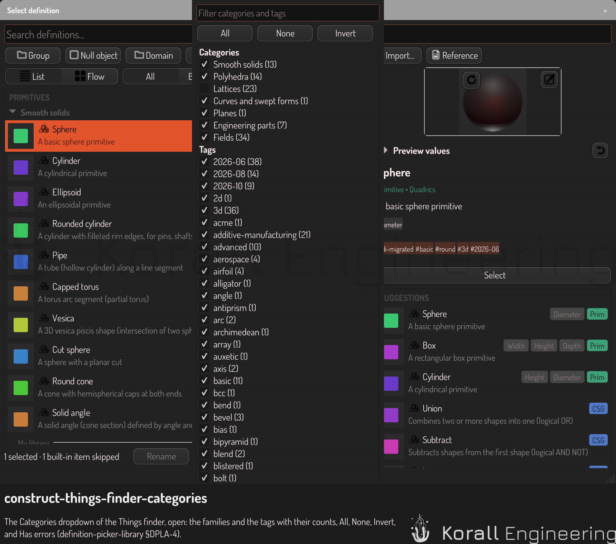Screen dimensions: 616x544
Task: Click the All button in categories filter
Action: click(x=225, y=33)
